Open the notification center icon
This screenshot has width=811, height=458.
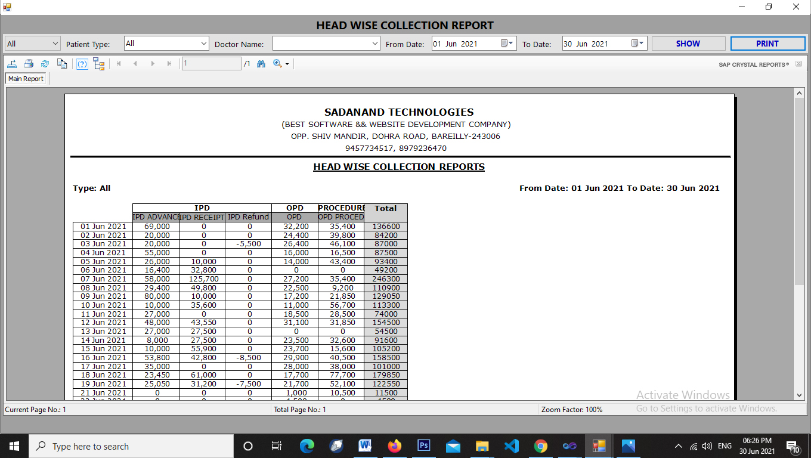[793, 447]
